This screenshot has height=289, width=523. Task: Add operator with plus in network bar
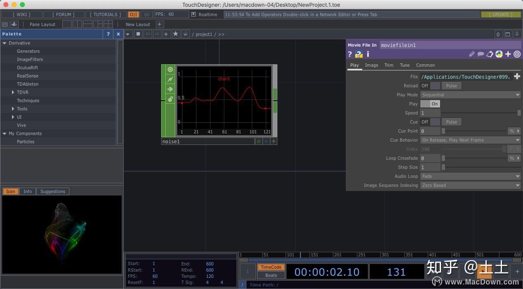[166, 34]
